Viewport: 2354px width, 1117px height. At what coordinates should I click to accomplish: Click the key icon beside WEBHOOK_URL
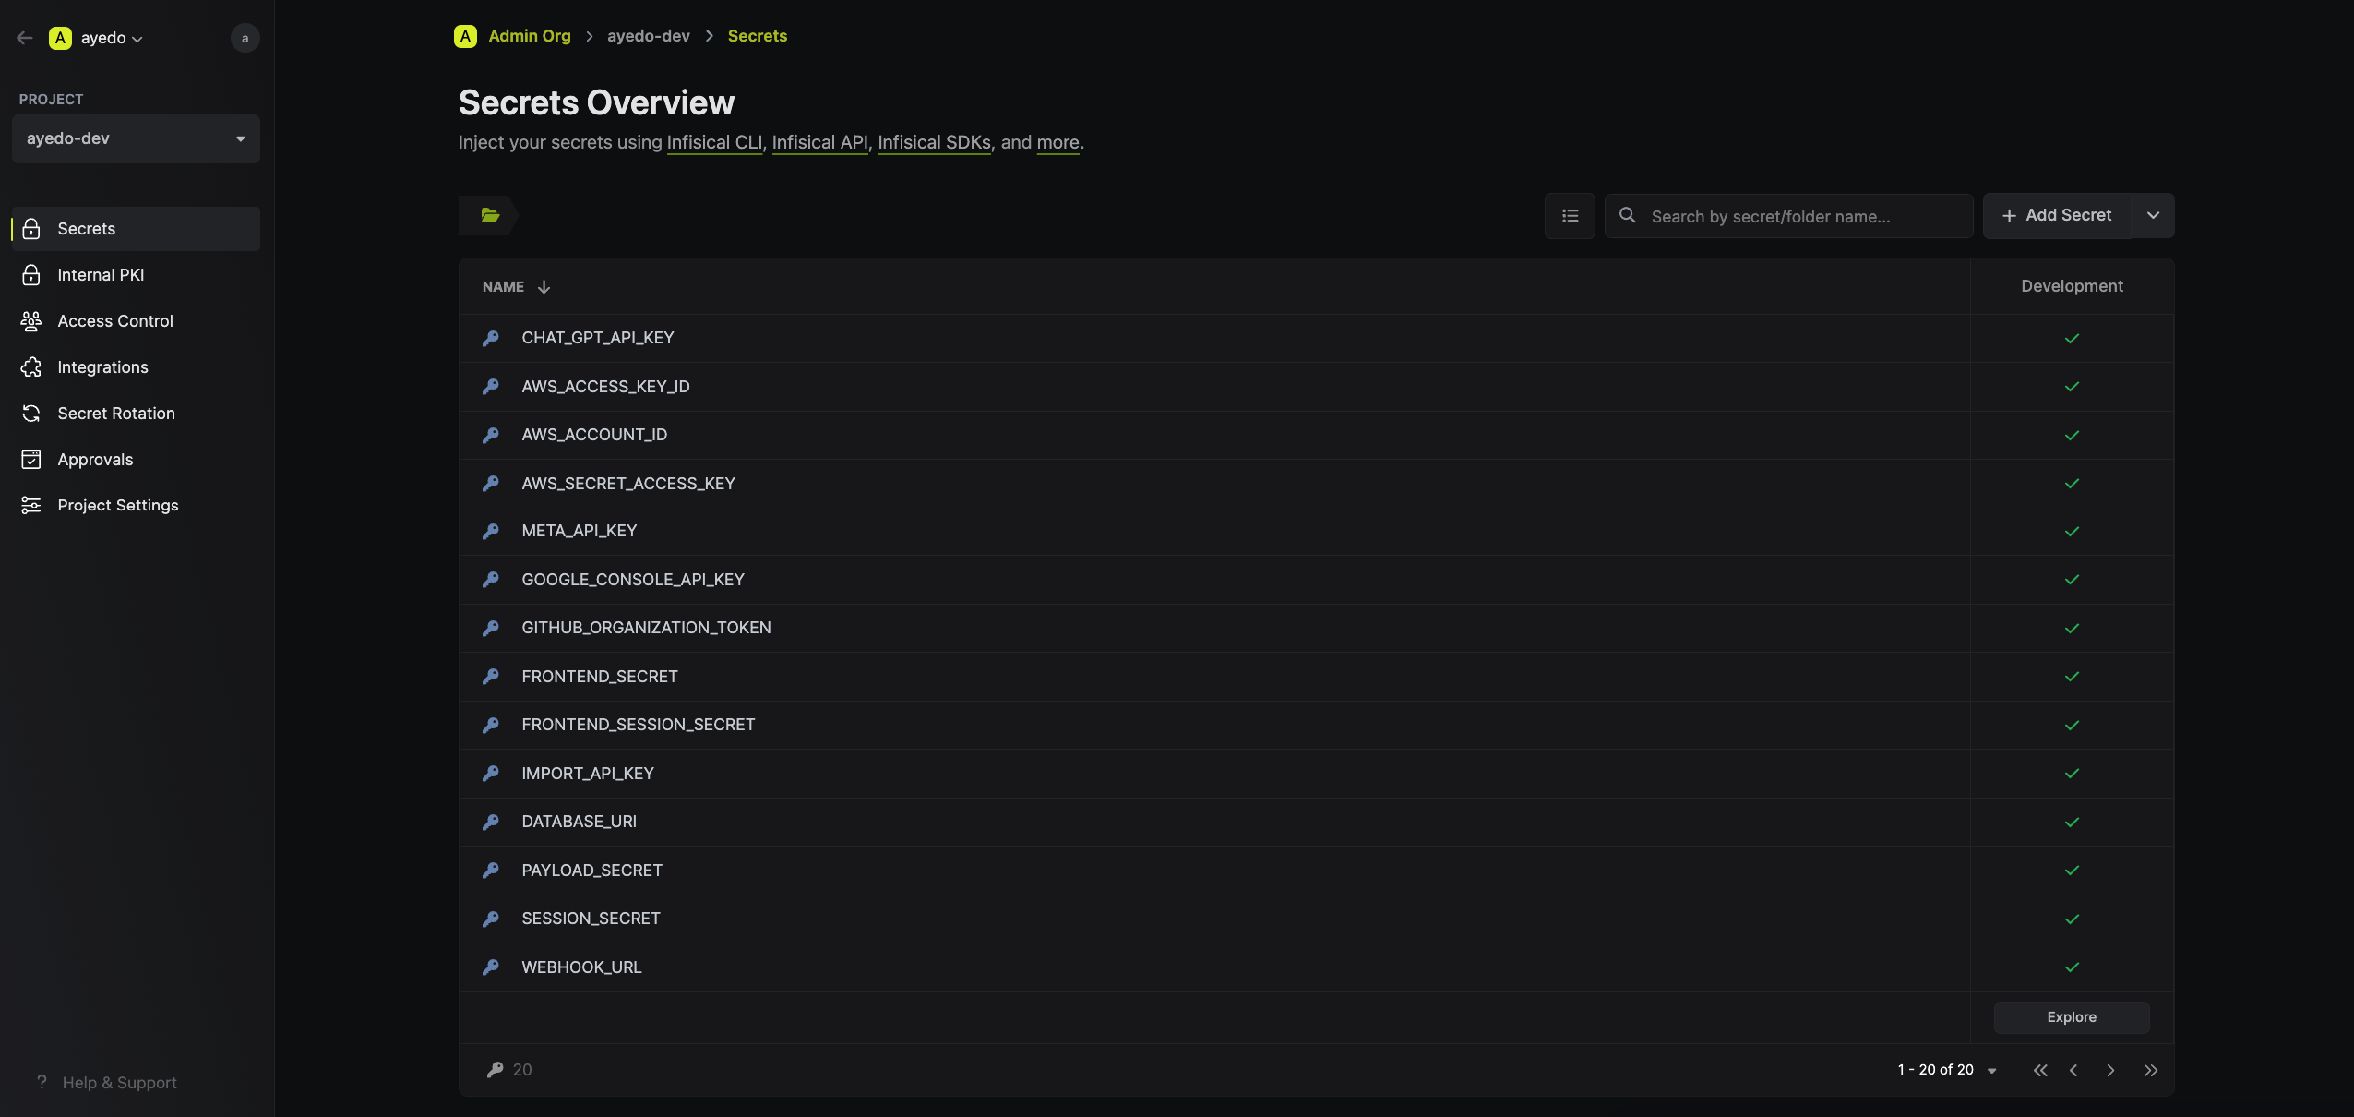click(x=491, y=967)
